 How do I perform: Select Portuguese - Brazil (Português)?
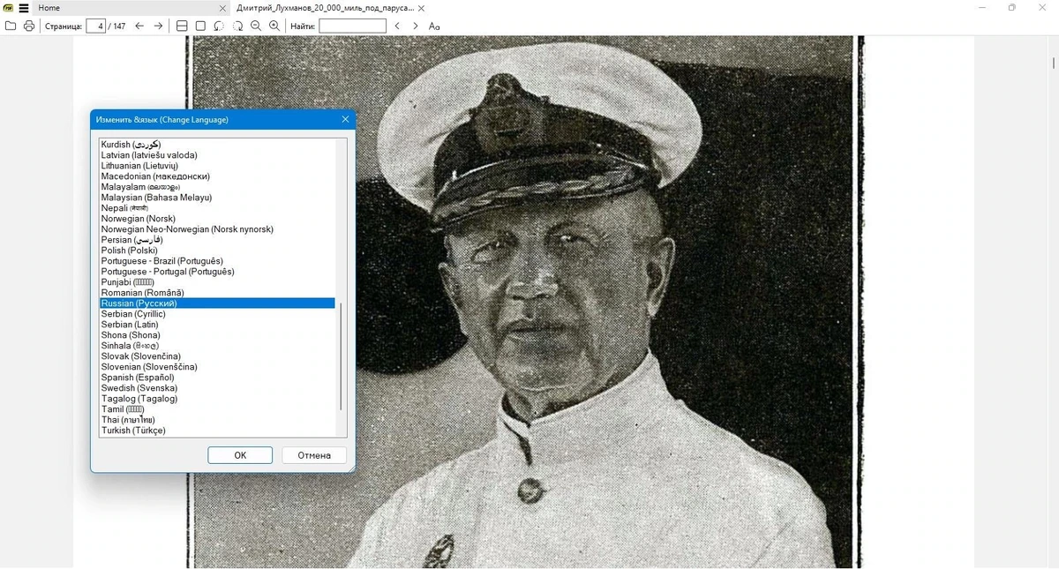tap(217, 261)
